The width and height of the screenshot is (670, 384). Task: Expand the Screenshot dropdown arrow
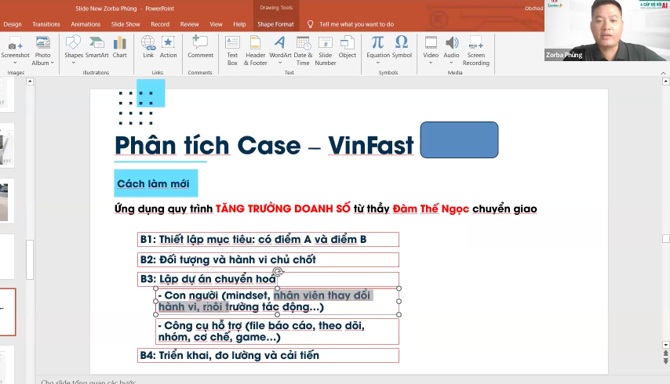click(x=15, y=63)
